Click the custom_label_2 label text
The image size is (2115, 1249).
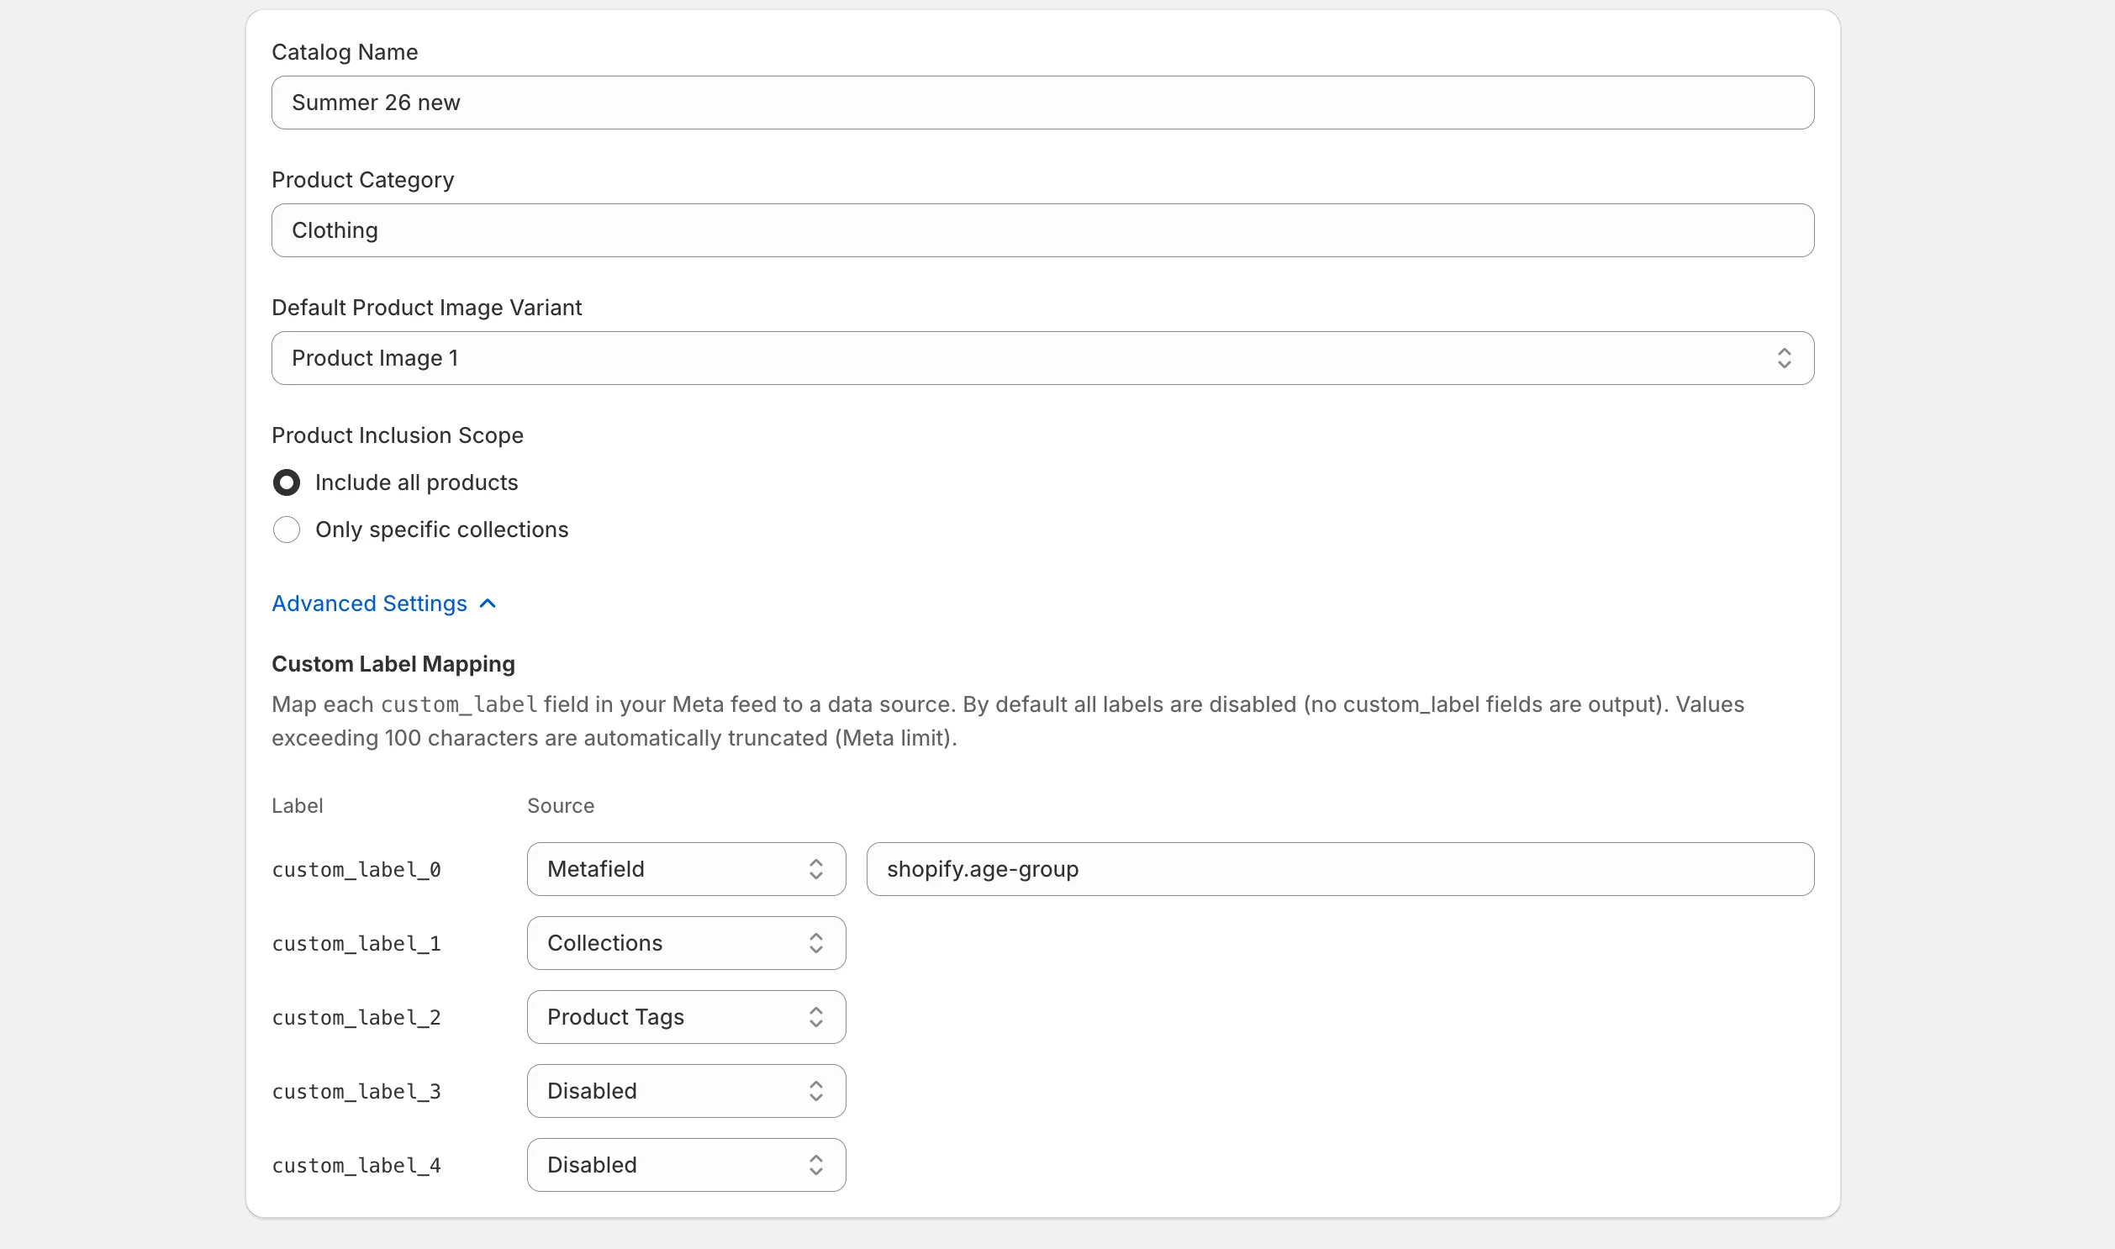tap(356, 1019)
